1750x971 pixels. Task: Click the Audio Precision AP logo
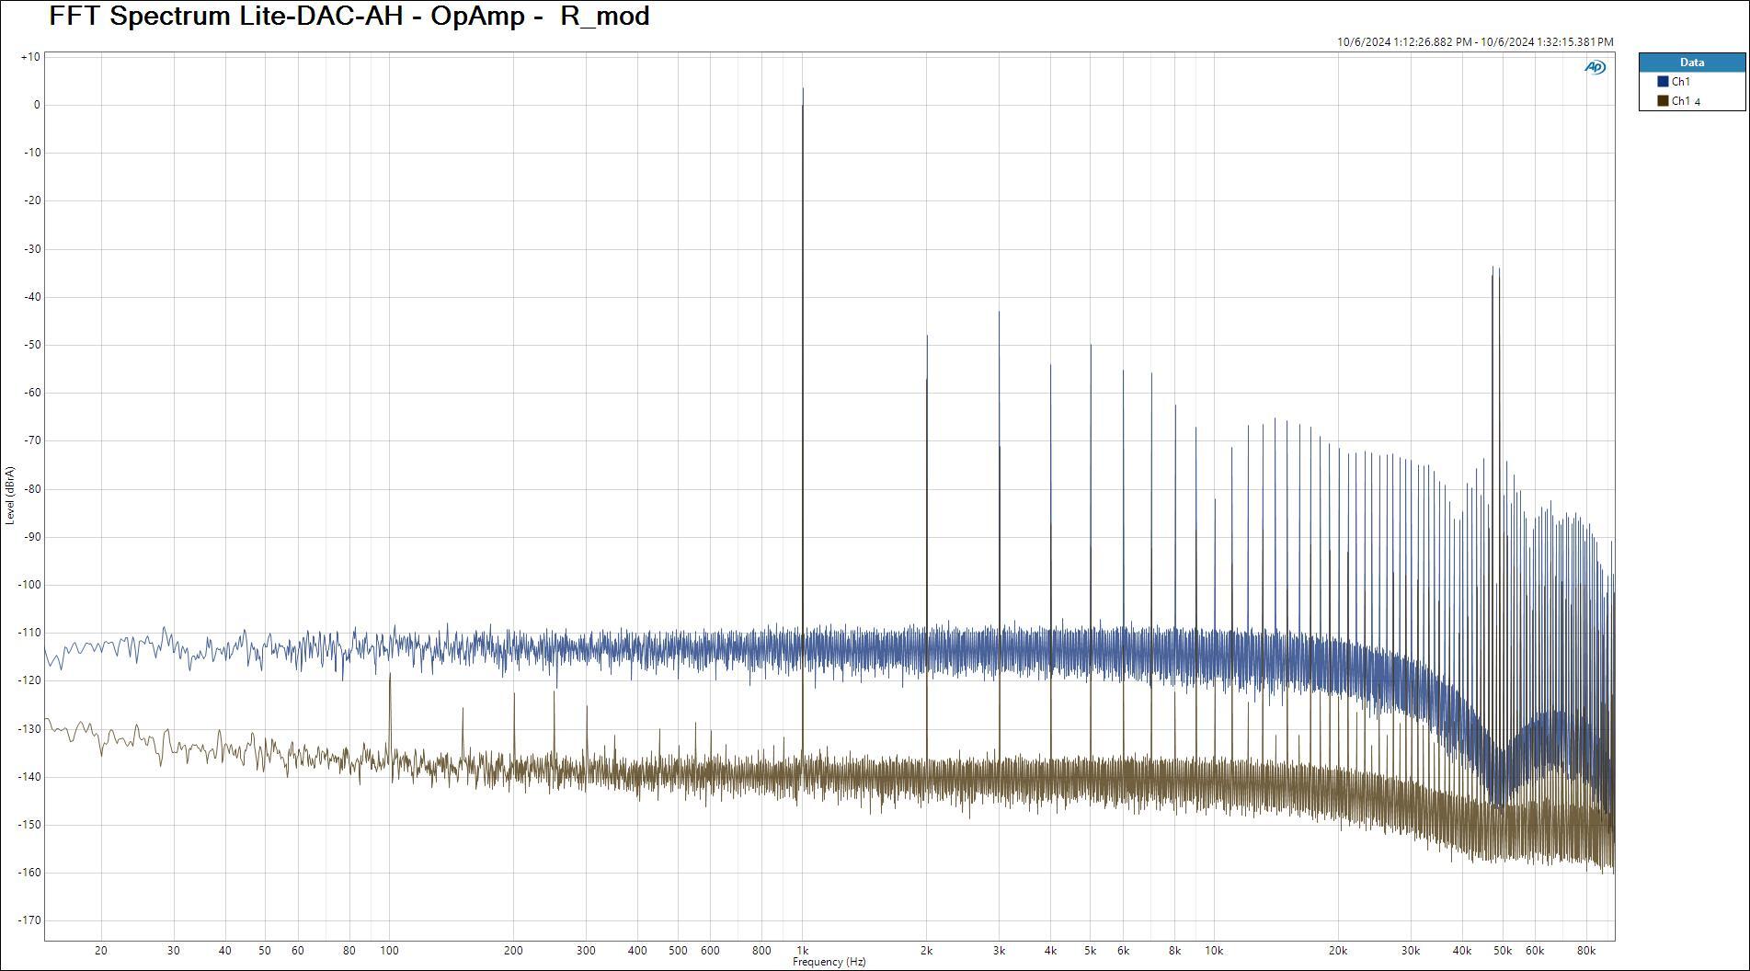click(x=1595, y=67)
